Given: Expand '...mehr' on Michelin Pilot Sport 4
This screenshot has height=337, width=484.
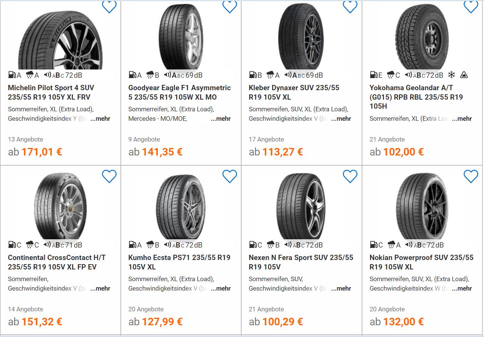Looking at the screenshot, I should (x=100, y=118).
